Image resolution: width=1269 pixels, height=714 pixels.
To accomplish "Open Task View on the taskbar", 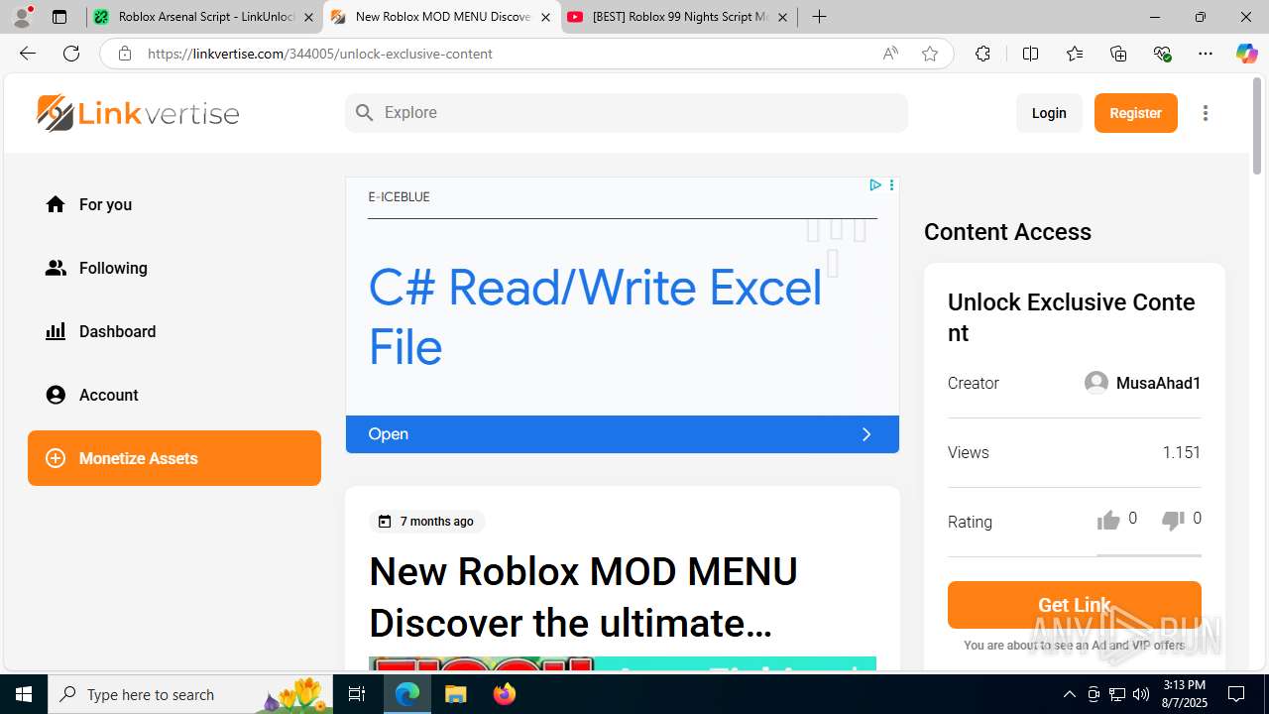I will [358, 694].
